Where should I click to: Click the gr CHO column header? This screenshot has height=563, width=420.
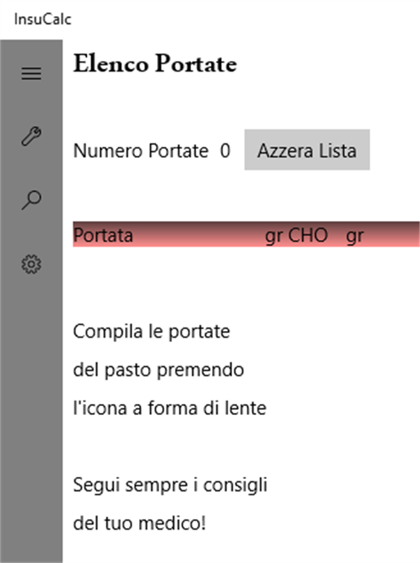tap(296, 236)
